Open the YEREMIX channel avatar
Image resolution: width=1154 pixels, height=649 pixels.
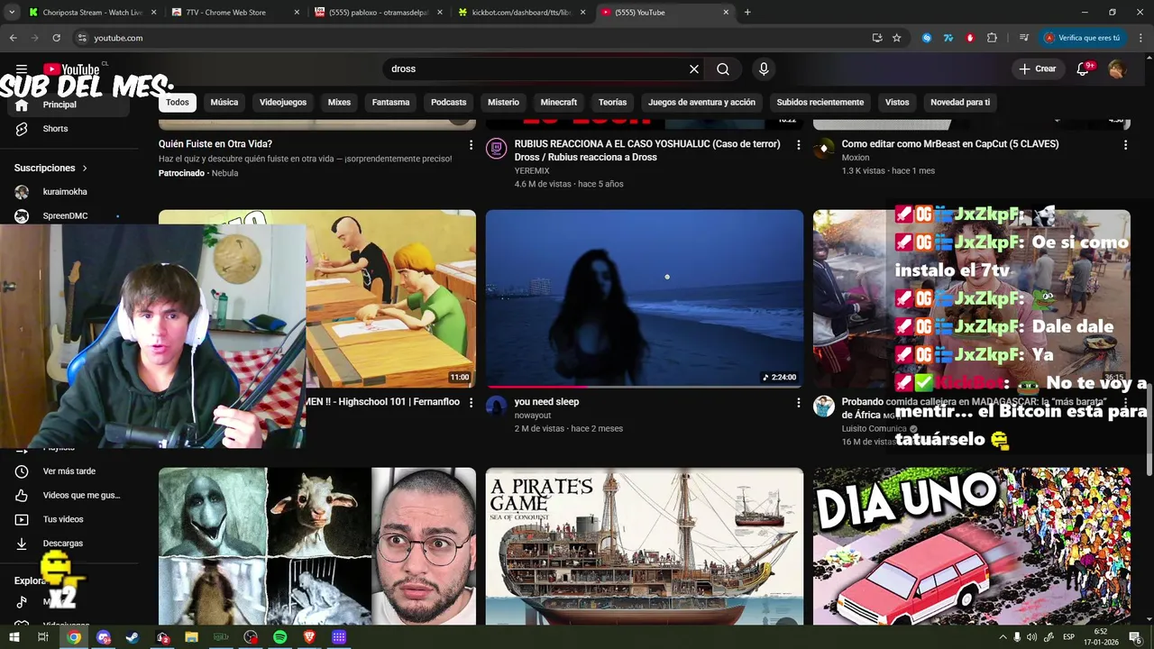(x=497, y=149)
